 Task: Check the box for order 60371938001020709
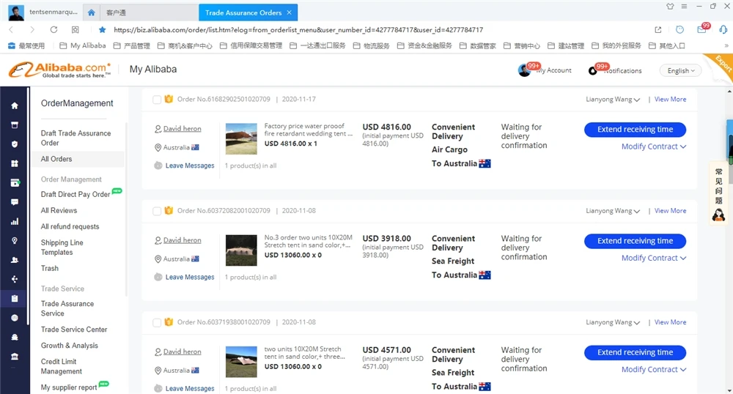[x=157, y=322]
